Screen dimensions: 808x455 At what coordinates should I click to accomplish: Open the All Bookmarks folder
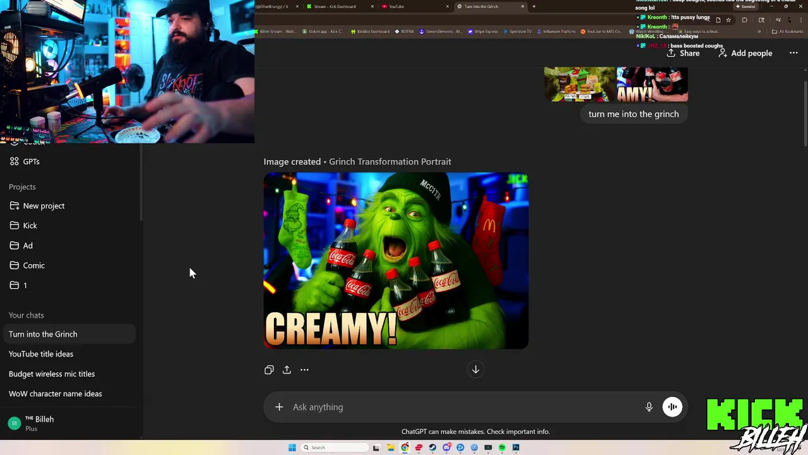[788, 32]
